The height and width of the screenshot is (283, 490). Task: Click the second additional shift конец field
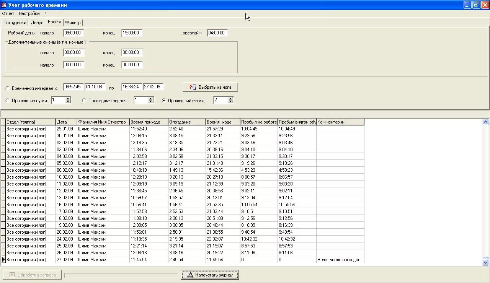pos(132,65)
